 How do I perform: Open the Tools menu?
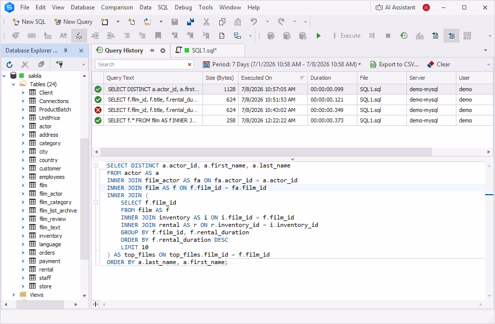[205, 7]
